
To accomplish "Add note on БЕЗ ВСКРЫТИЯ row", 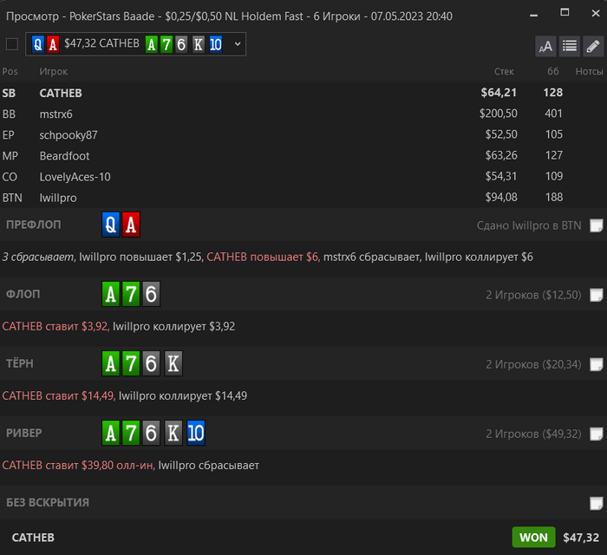I will pos(597,503).
